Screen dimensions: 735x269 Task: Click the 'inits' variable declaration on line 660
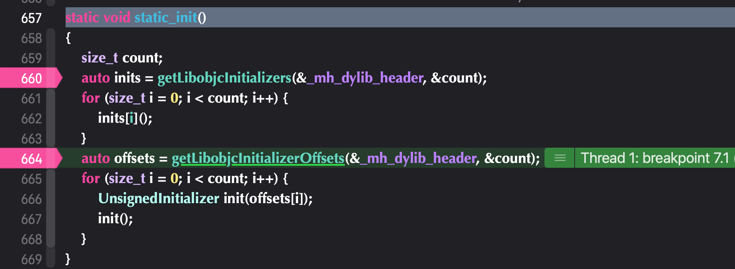(x=127, y=78)
